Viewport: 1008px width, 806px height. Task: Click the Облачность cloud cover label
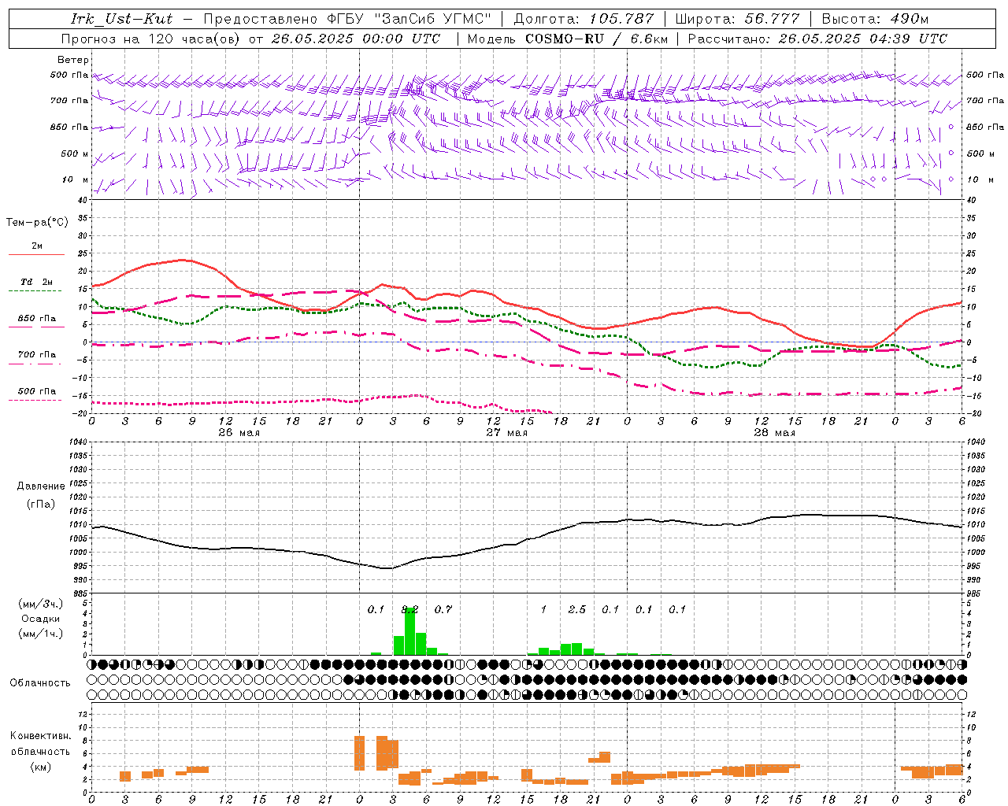(40, 682)
